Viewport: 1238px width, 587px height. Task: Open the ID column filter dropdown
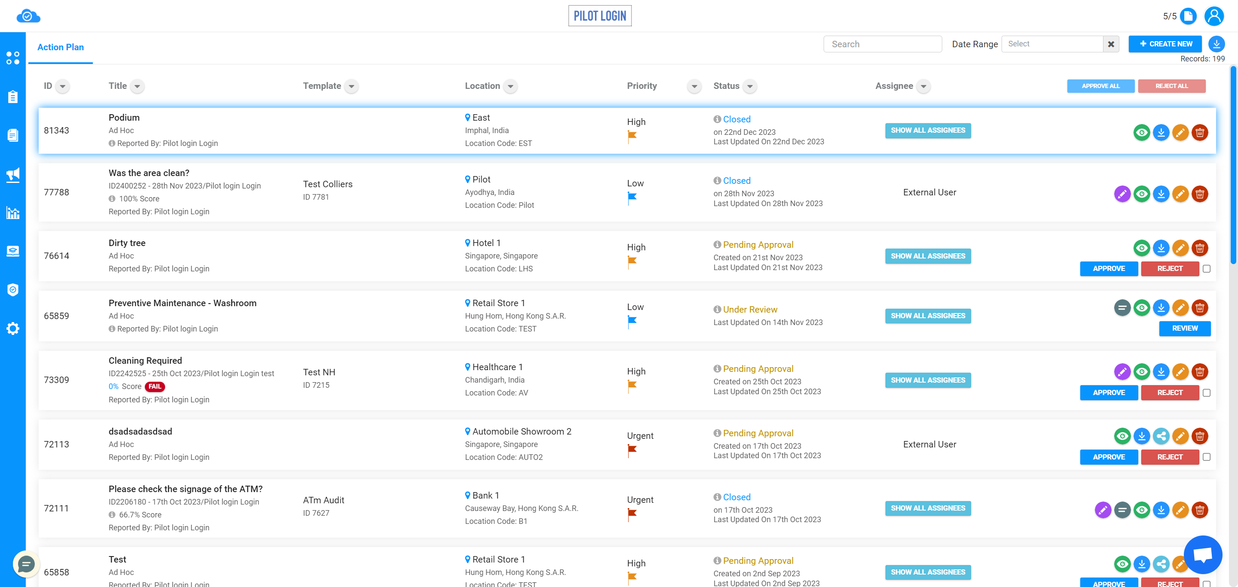[x=62, y=86]
